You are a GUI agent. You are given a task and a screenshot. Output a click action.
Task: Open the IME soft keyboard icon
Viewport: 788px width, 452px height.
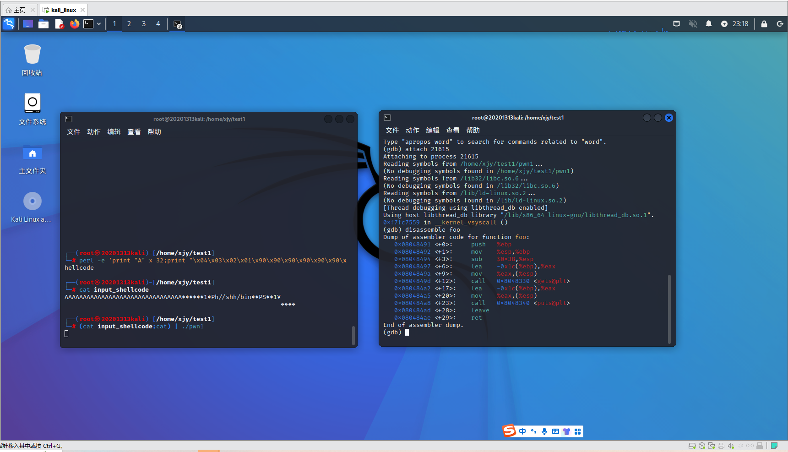pos(555,431)
